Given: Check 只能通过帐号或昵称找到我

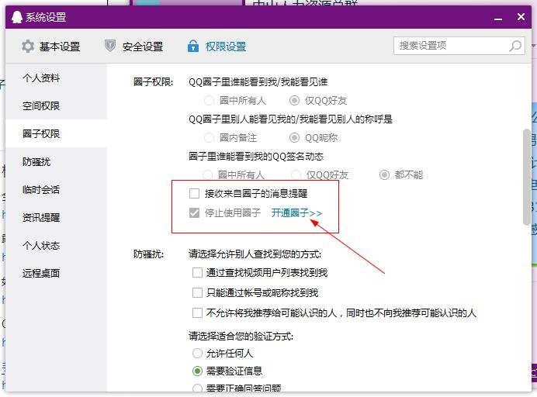Looking at the screenshot, I should tap(197, 293).
